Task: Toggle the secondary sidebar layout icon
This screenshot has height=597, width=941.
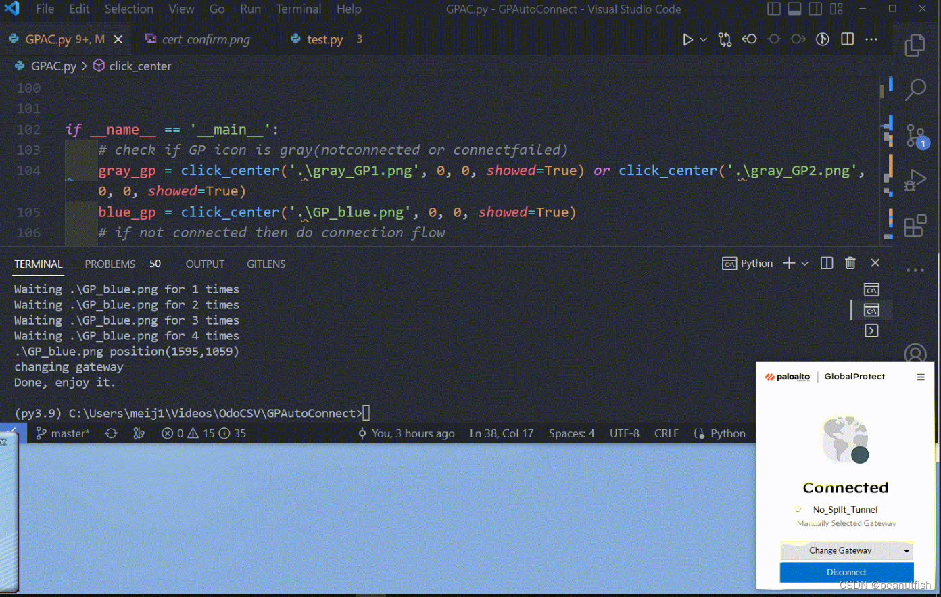Action: [x=816, y=9]
